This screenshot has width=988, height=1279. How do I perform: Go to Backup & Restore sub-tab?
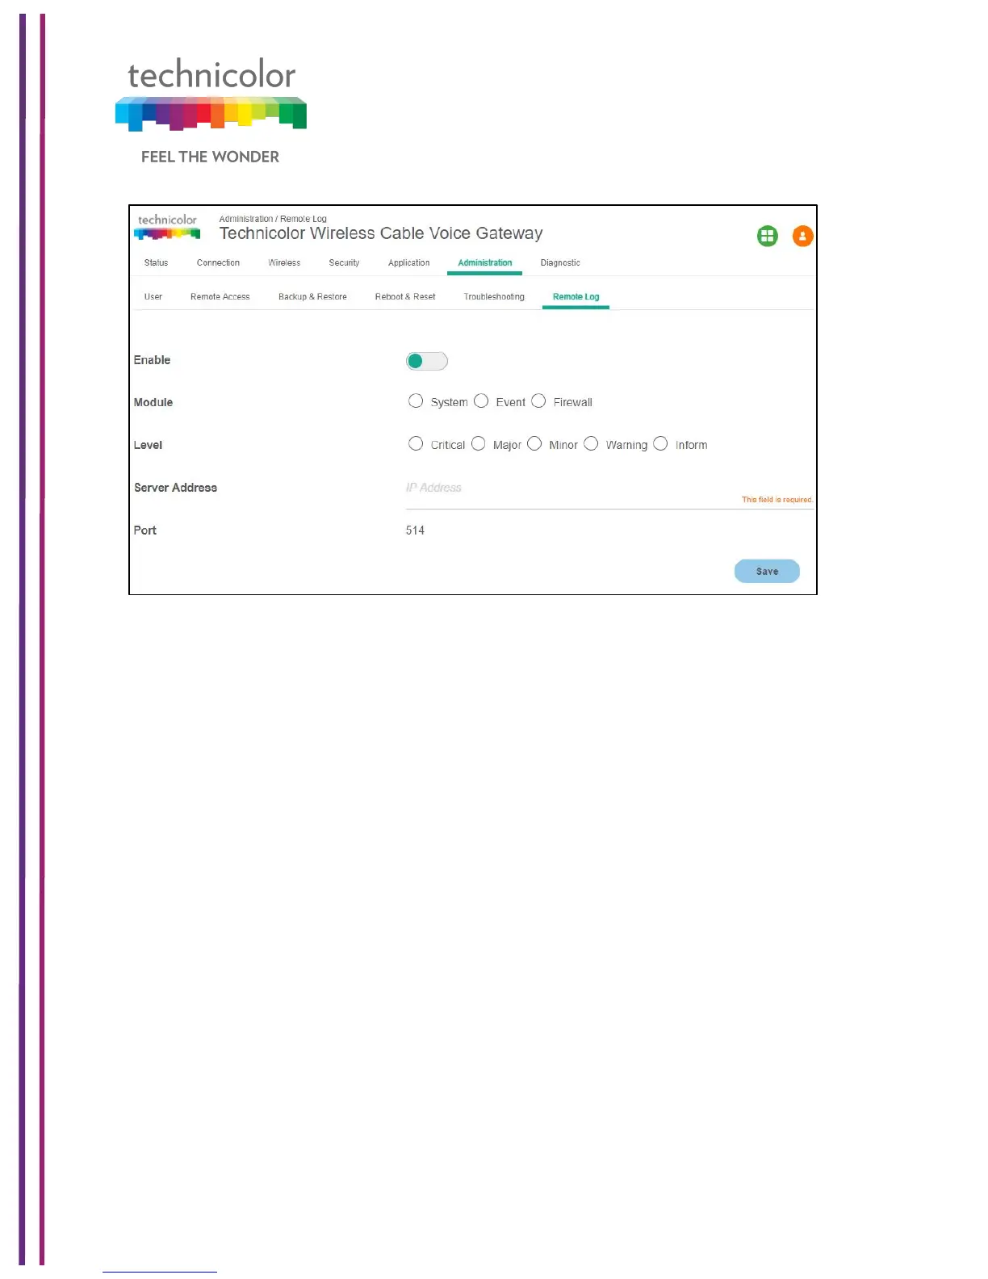312,297
